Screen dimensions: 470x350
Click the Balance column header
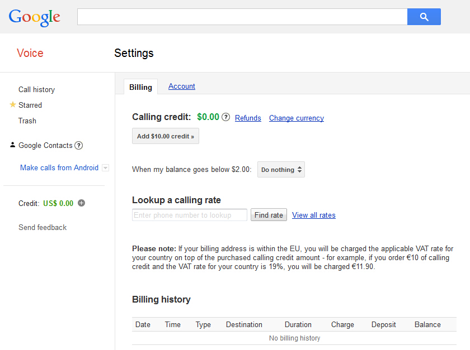click(427, 324)
